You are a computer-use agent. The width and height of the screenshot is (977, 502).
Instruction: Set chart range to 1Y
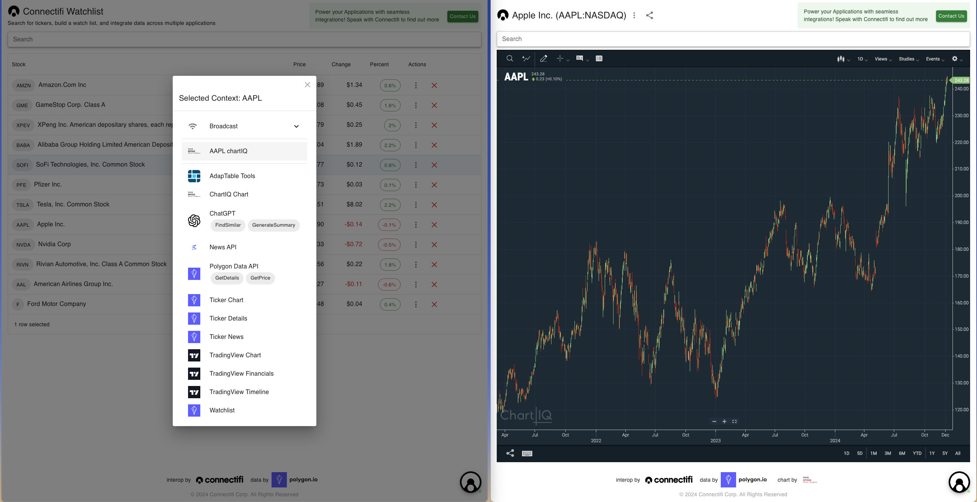932,453
